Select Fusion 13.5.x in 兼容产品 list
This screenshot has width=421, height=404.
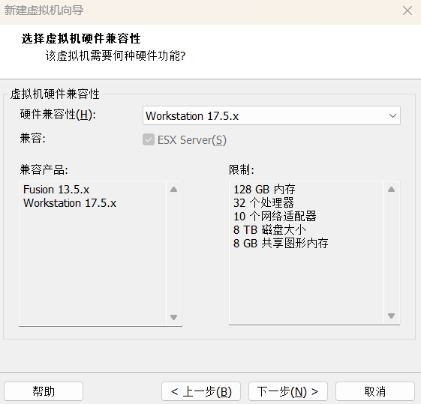click(x=56, y=190)
